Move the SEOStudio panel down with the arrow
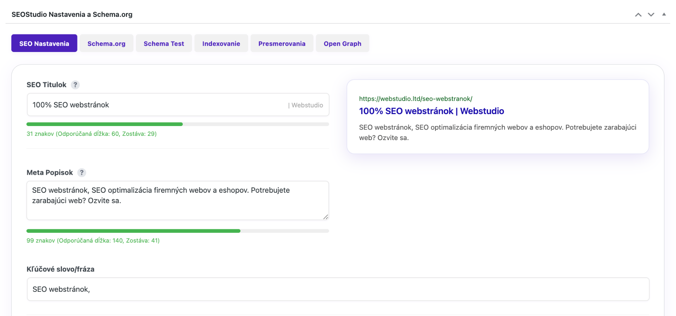This screenshot has width=676, height=316. tap(651, 15)
